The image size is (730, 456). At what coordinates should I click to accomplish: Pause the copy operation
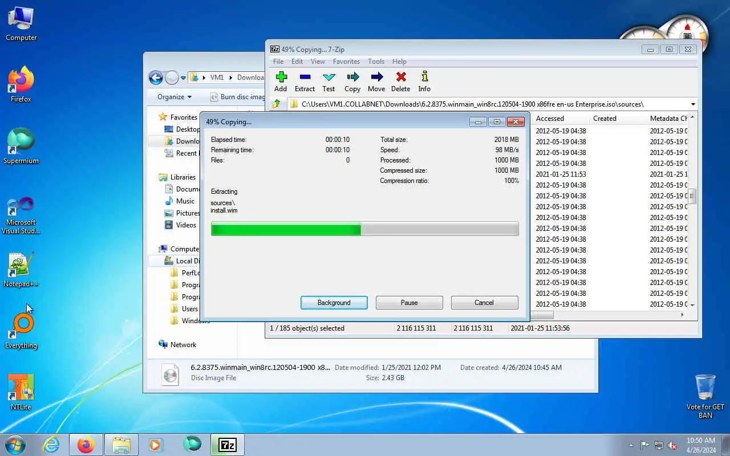[409, 303]
